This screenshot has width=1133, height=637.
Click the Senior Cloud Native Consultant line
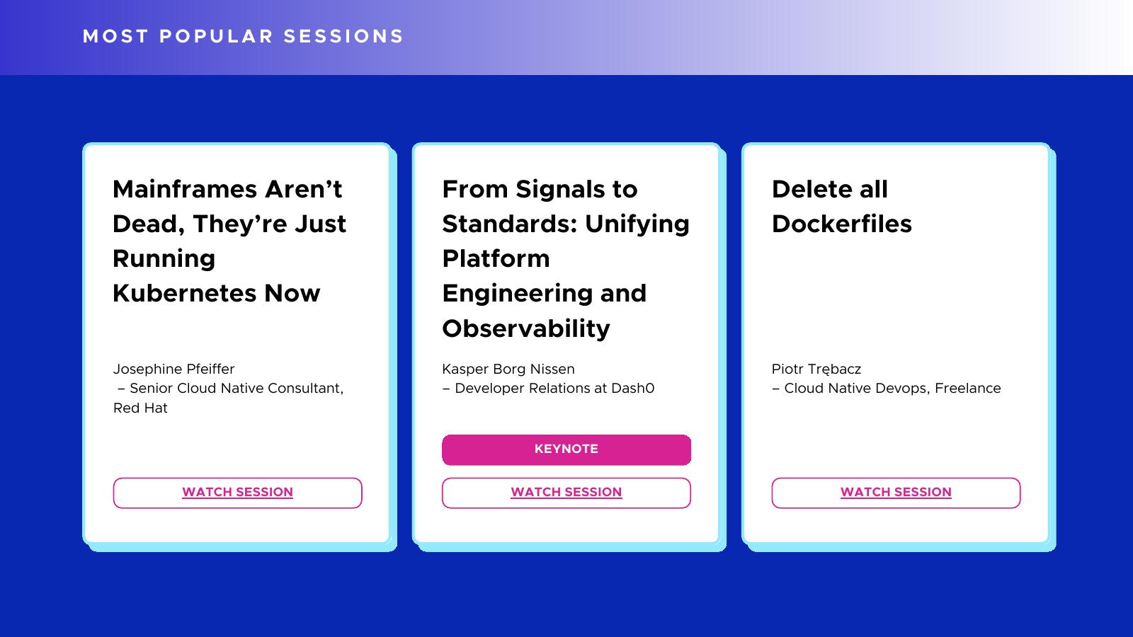[x=236, y=388]
